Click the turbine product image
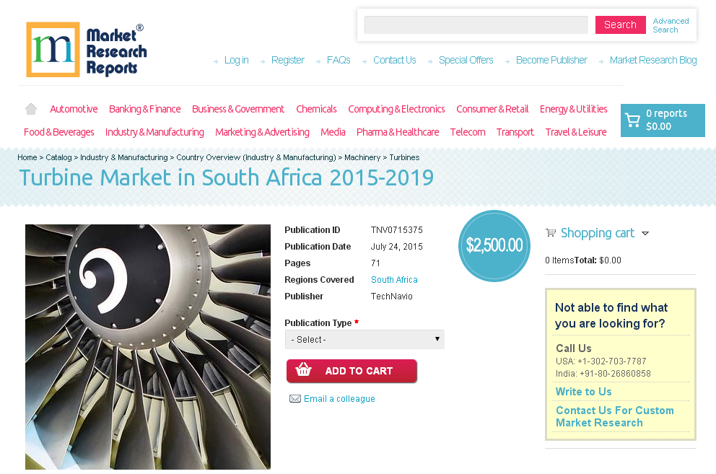Image resolution: width=716 pixels, height=474 pixels. tap(148, 347)
